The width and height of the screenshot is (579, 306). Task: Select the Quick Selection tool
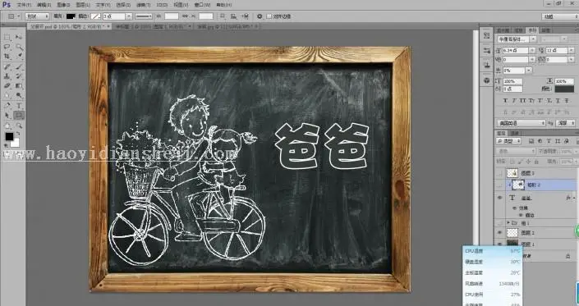pos(19,47)
